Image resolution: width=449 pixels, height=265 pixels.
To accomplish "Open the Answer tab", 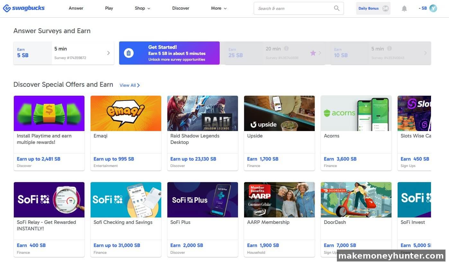I will [x=76, y=8].
